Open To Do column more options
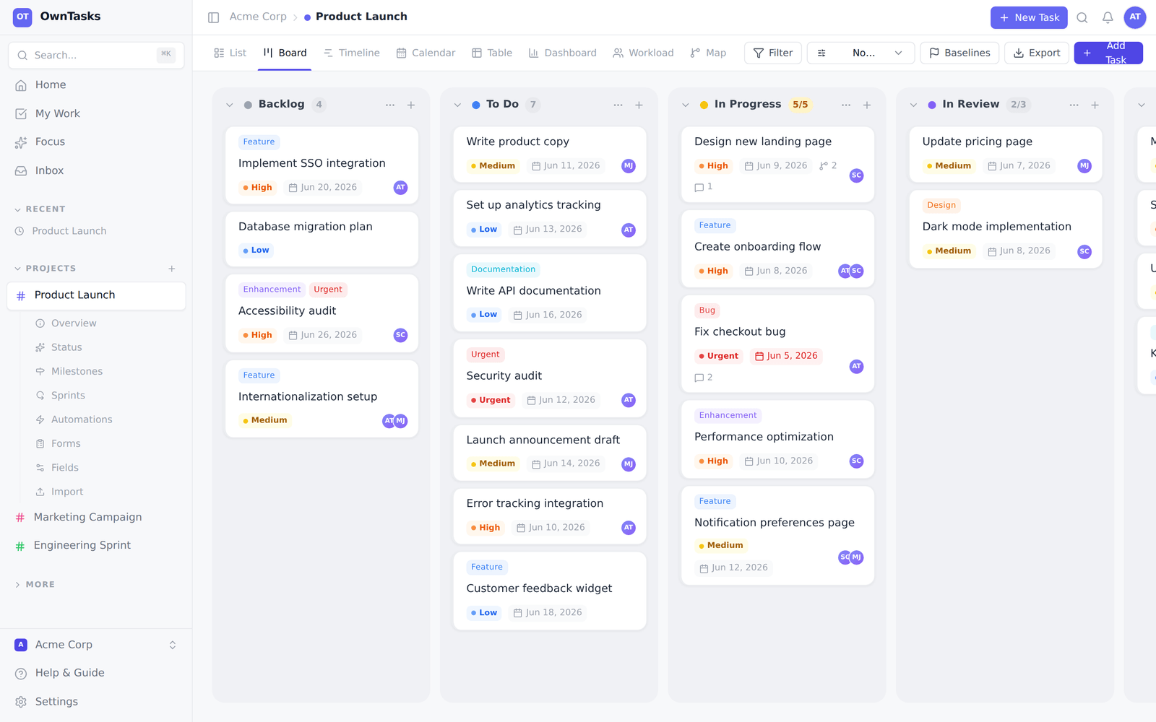 (x=618, y=105)
